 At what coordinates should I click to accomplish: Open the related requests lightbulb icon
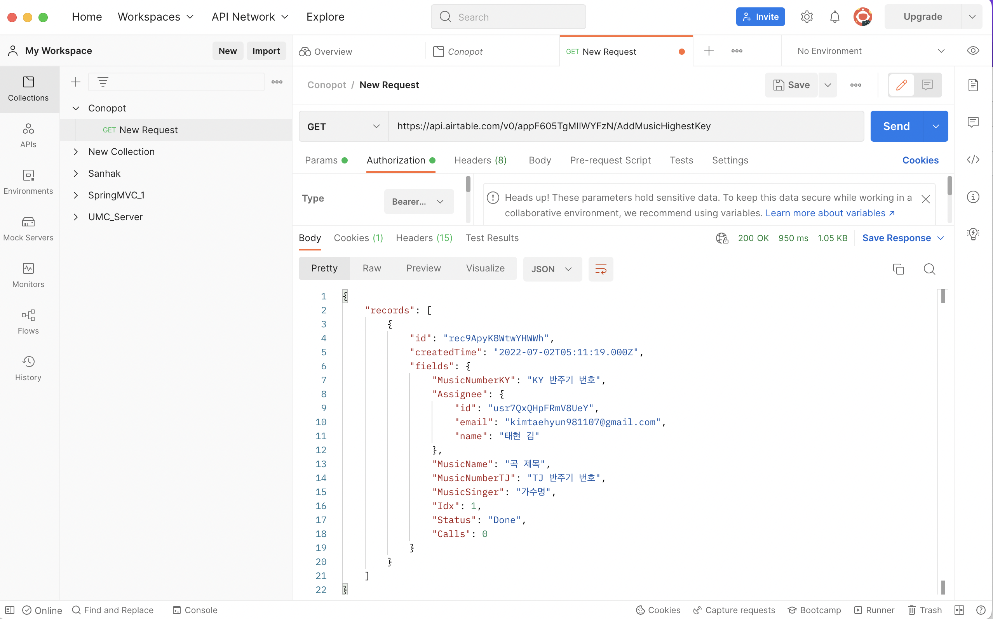coord(973,234)
